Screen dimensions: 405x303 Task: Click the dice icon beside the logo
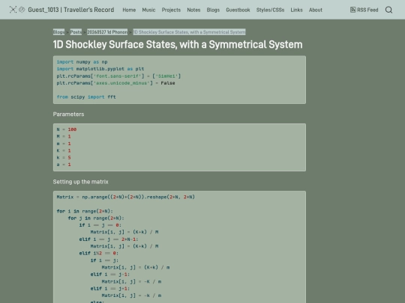click(x=22, y=10)
